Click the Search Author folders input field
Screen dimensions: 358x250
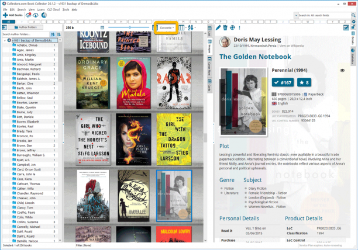[26, 34]
